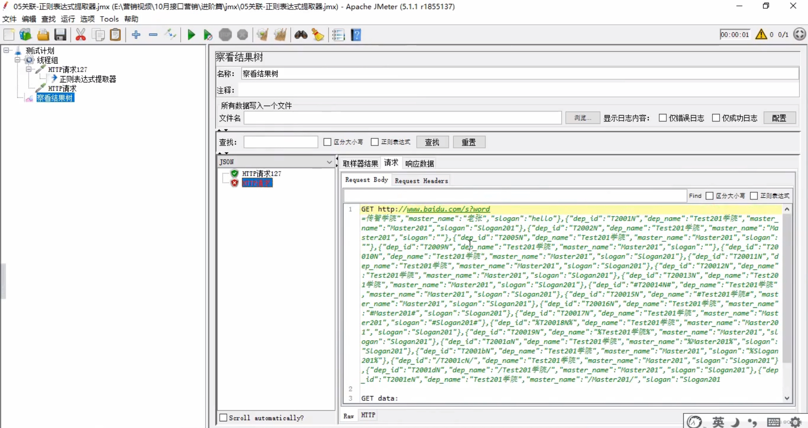Click the New test plan icon

click(x=9, y=35)
